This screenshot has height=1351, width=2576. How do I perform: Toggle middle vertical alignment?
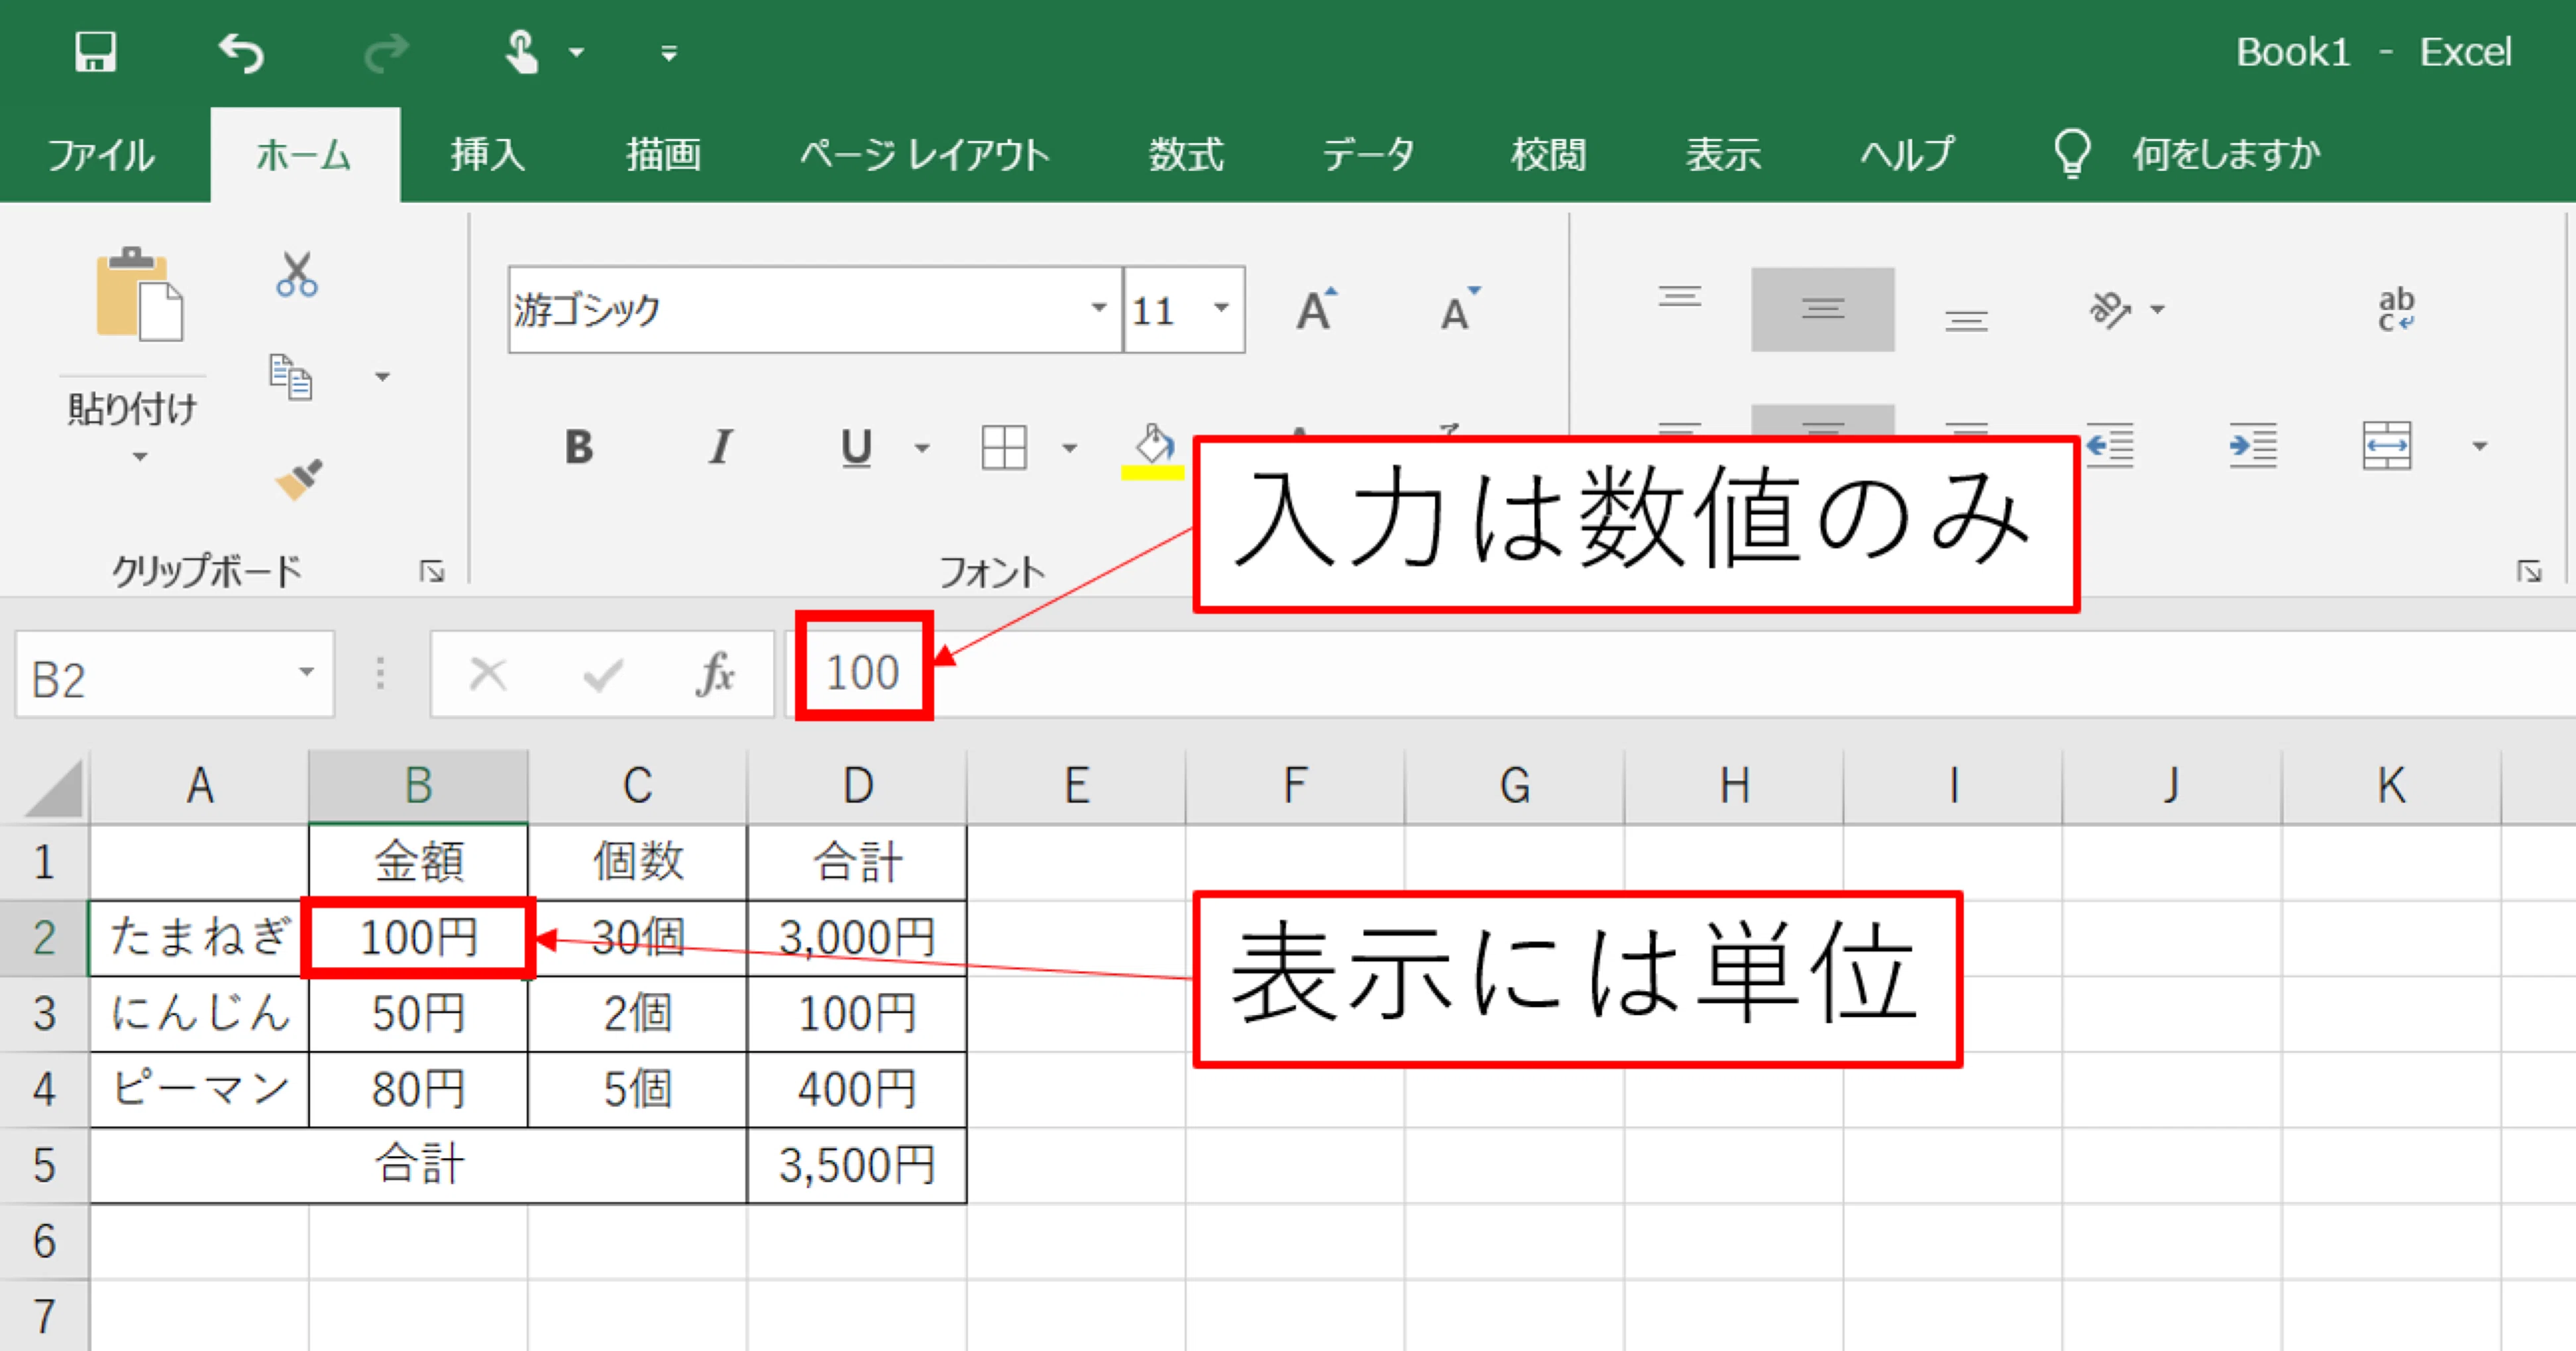[x=1823, y=309]
